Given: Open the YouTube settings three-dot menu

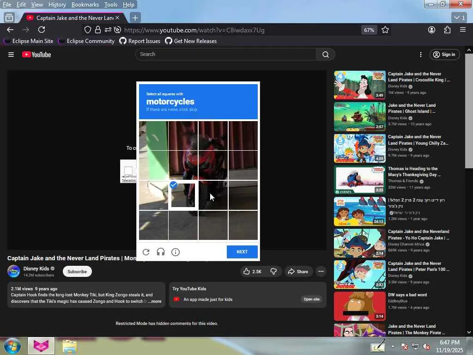Looking at the screenshot, I should tap(420, 55).
